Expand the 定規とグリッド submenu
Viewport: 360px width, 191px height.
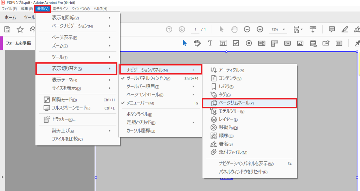(160, 122)
